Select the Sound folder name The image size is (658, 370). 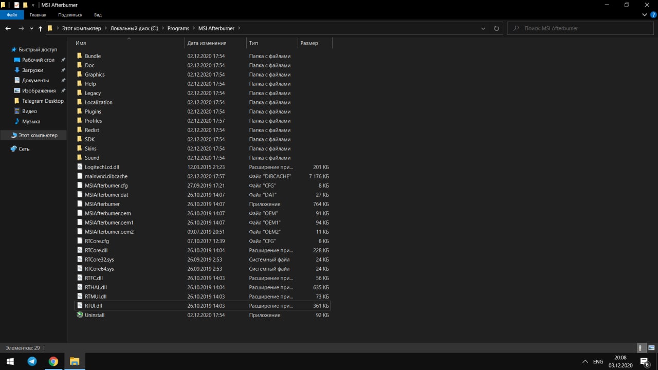tap(92, 158)
